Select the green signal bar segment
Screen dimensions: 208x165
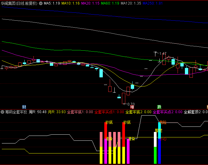coord(155,155)
